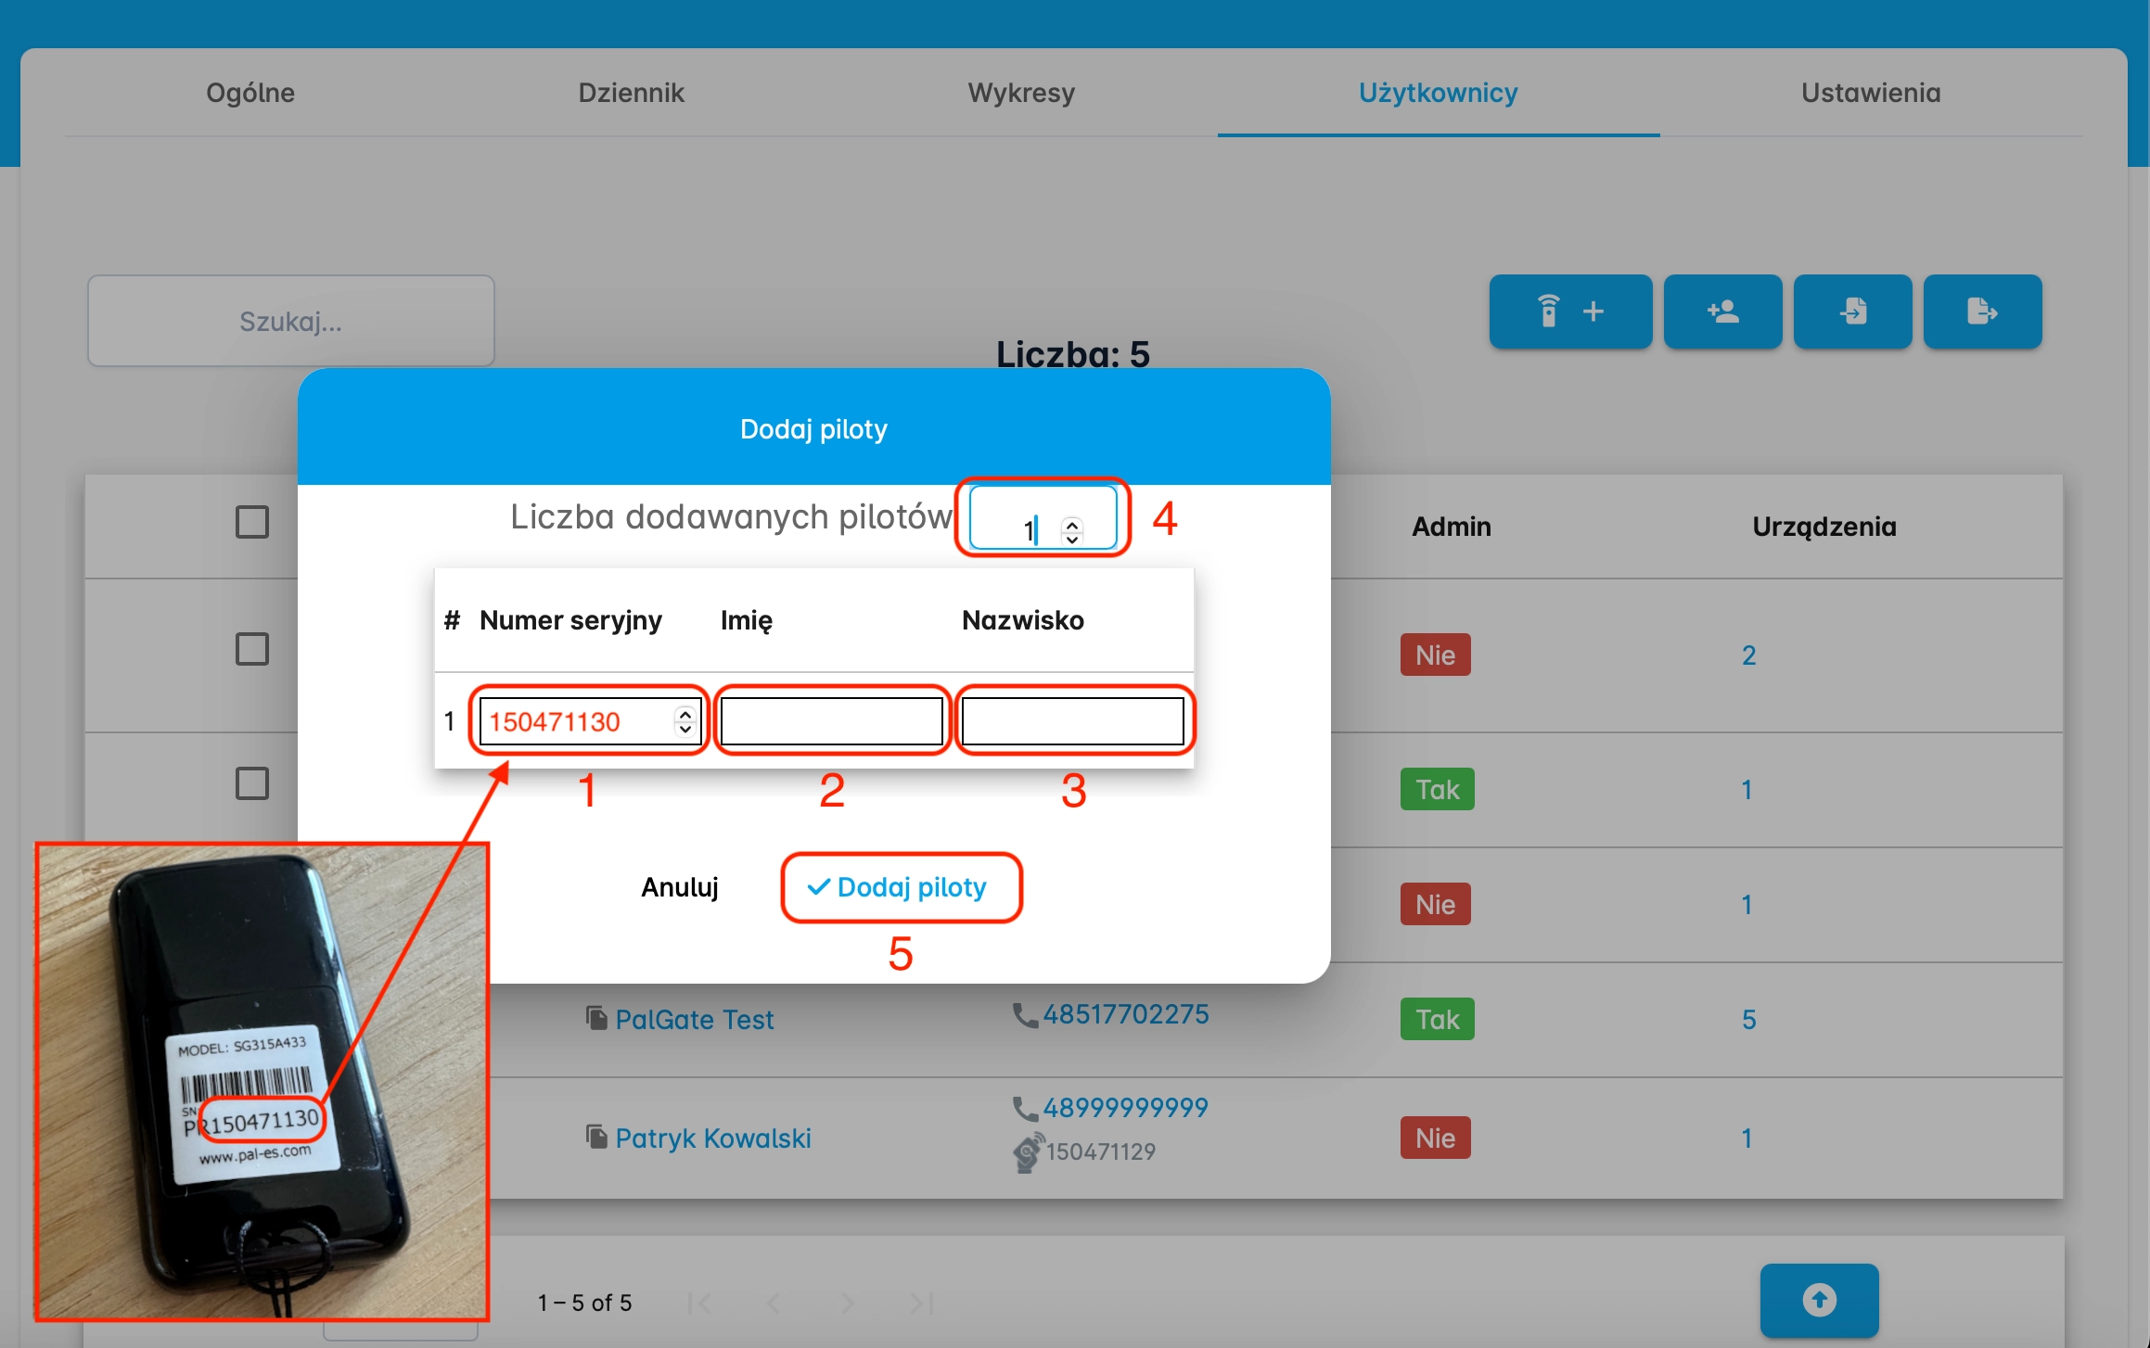Viewport: 2150px width, 1348px height.
Task: Adjust the remote count stepper arrows
Action: (x=1072, y=530)
